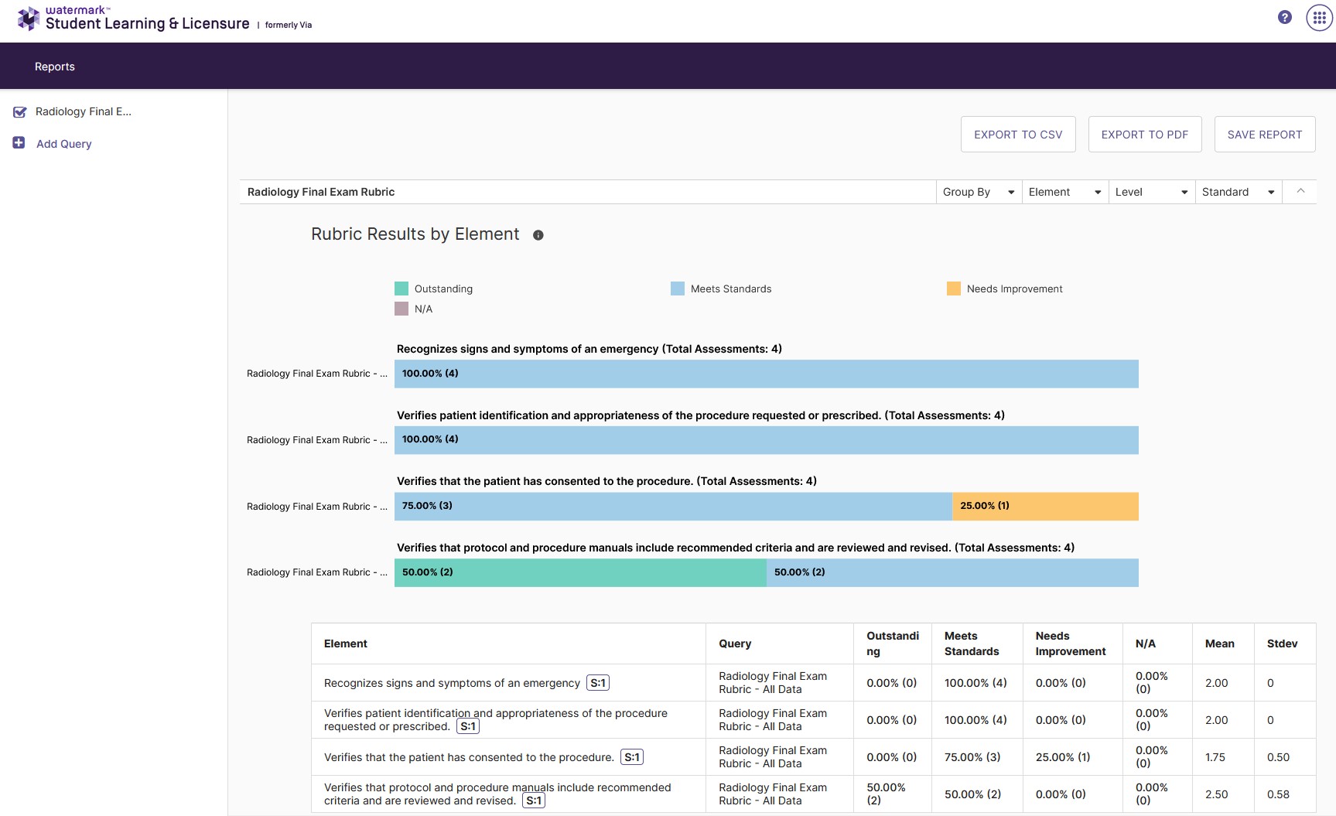Click the Add Query plus icon
The height and width of the screenshot is (816, 1336).
[19, 143]
